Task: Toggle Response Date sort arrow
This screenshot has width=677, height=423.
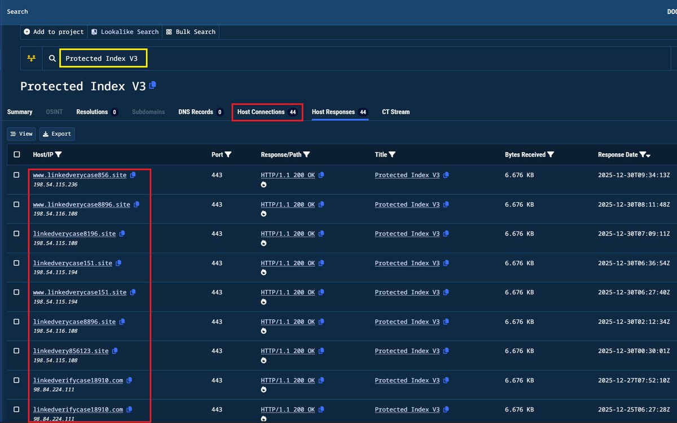Action: [x=648, y=155]
